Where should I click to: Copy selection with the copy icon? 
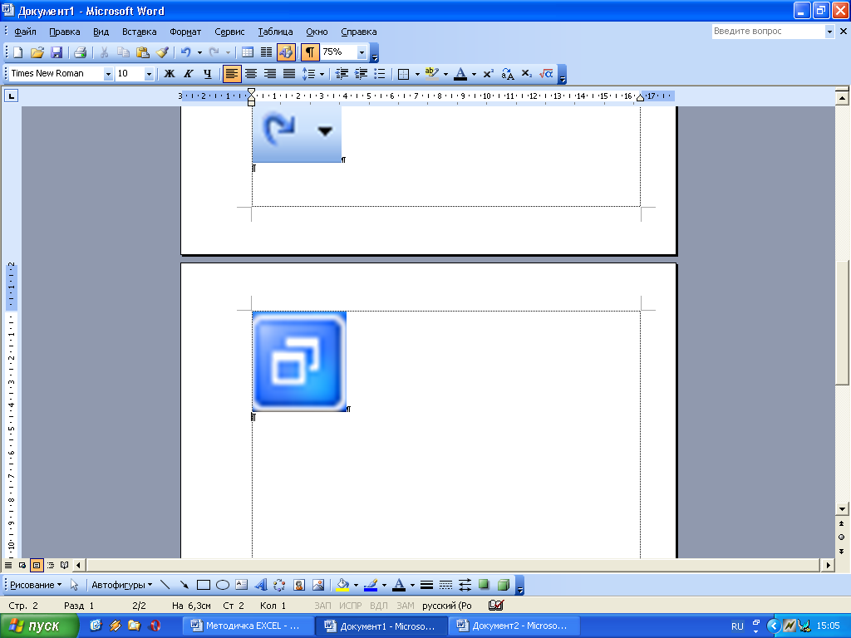click(x=123, y=52)
